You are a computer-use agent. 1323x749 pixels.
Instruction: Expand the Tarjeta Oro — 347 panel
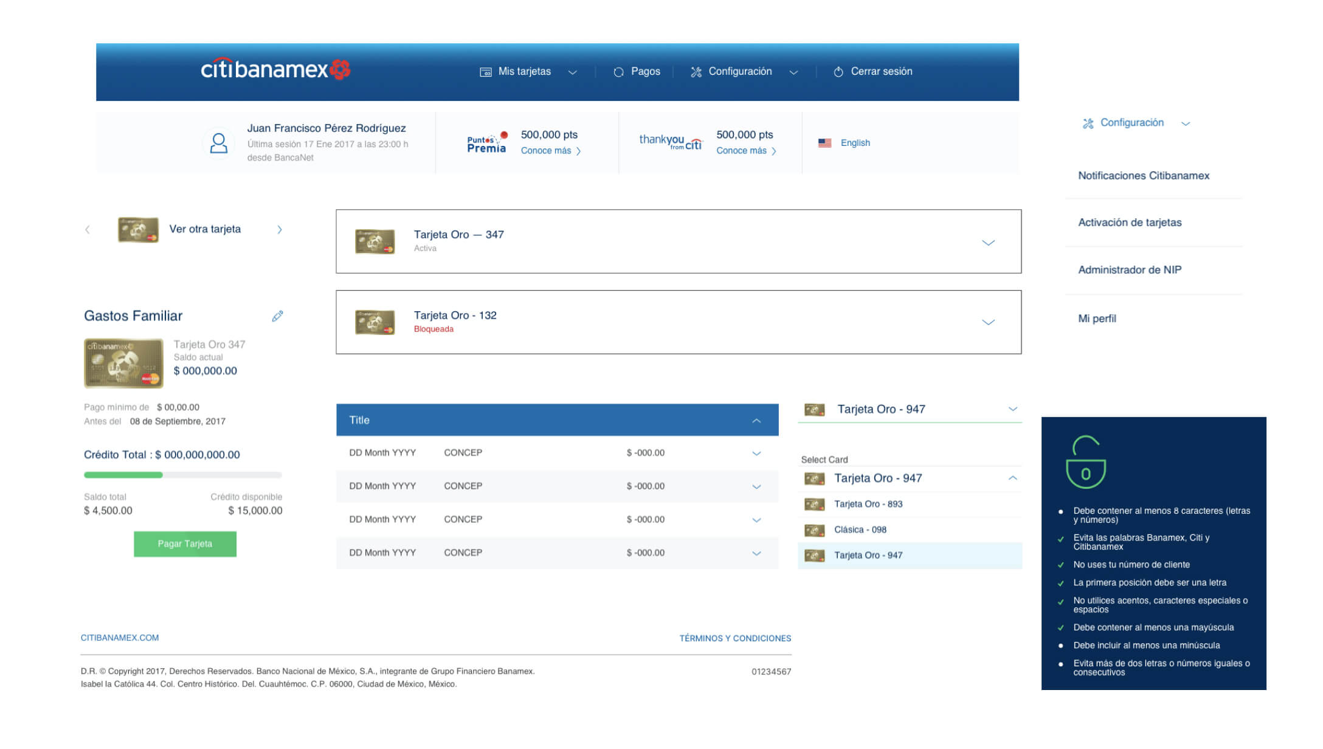988,243
